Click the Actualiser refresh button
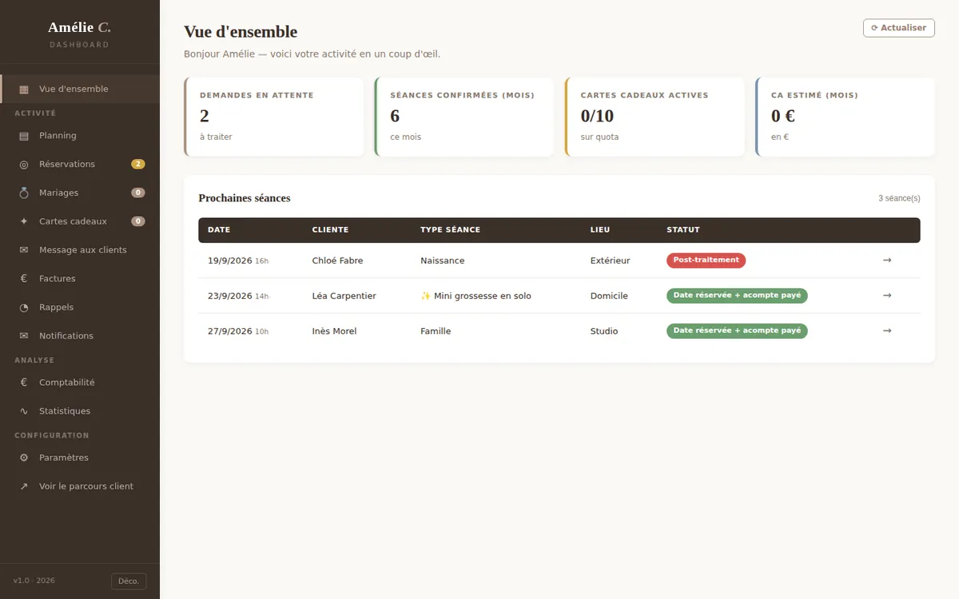Screen dimensions: 959x599 tap(899, 28)
